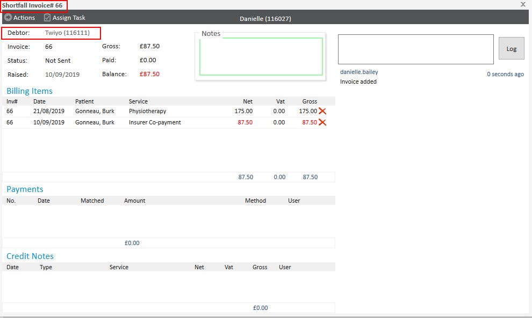The image size is (532, 318).
Task: Click the Method column header in Payments
Action: [x=255, y=201]
